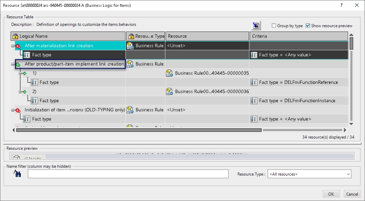Click the vertical scrollbar up arrow

pyautogui.click(x=351, y=35)
